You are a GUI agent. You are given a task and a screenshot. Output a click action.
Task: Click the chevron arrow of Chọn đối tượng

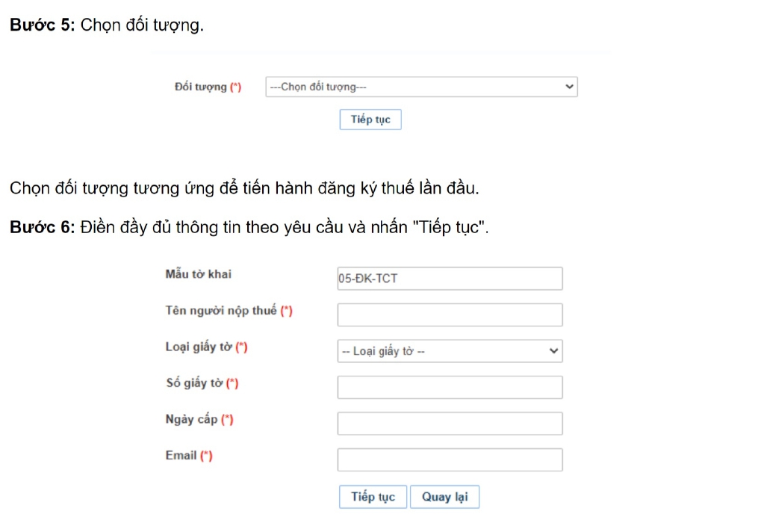coord(569,87)
